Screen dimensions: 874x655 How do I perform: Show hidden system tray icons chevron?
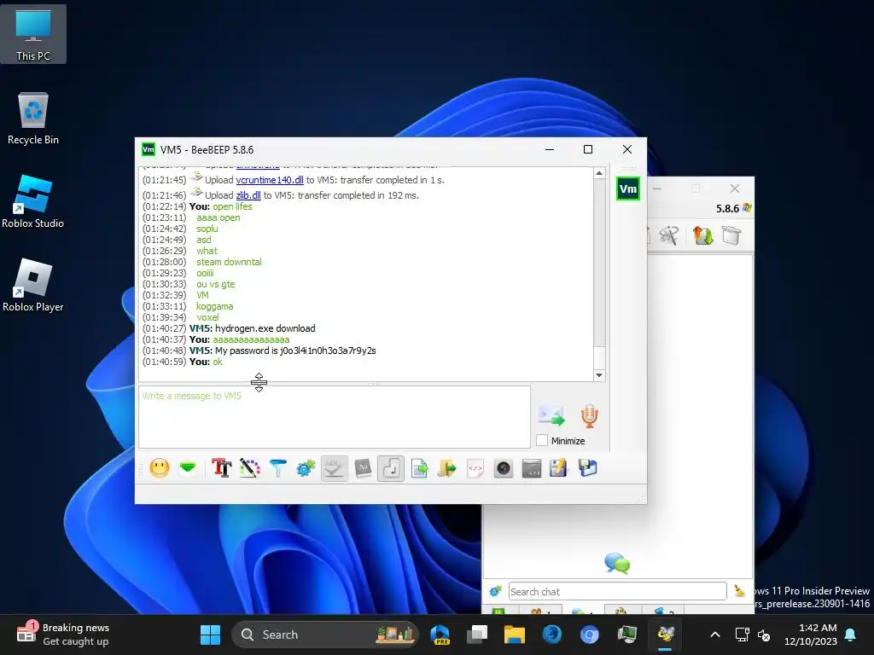[x=715, y=635]
